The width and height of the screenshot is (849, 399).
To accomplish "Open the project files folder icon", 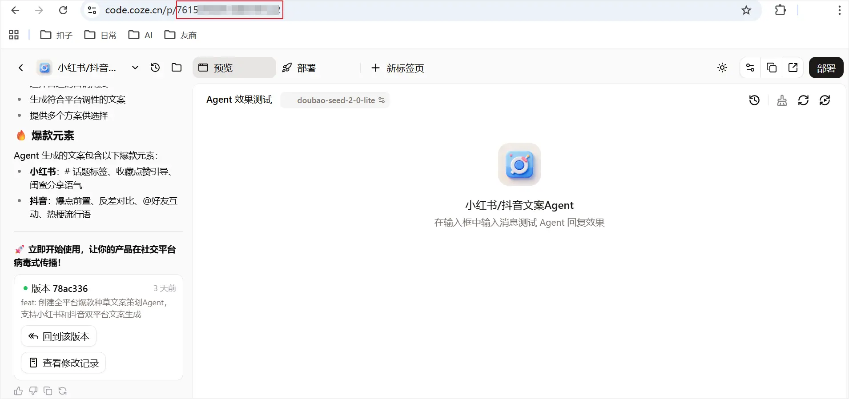I will 177,68.
